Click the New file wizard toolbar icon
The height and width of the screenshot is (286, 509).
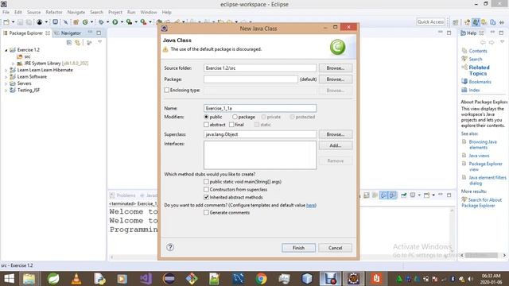(x=6, y=21)
